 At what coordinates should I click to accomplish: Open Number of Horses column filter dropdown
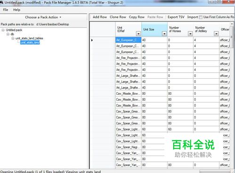190,34
